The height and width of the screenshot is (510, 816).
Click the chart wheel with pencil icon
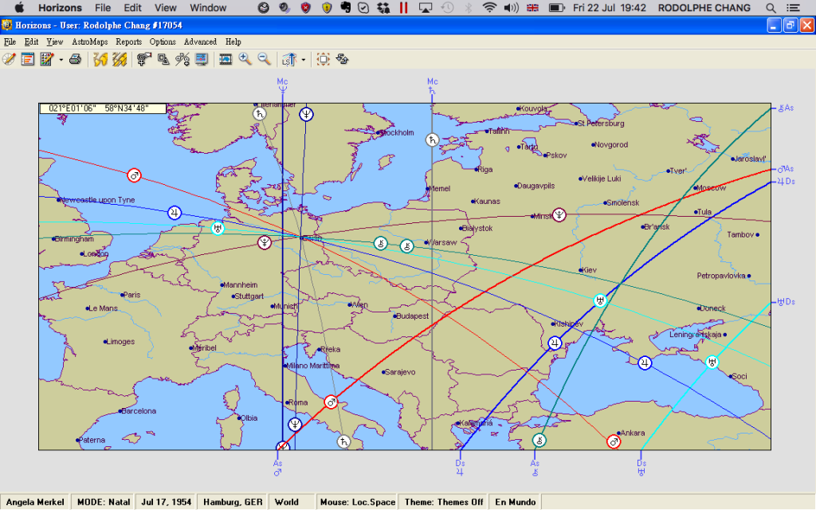[9, 59]
